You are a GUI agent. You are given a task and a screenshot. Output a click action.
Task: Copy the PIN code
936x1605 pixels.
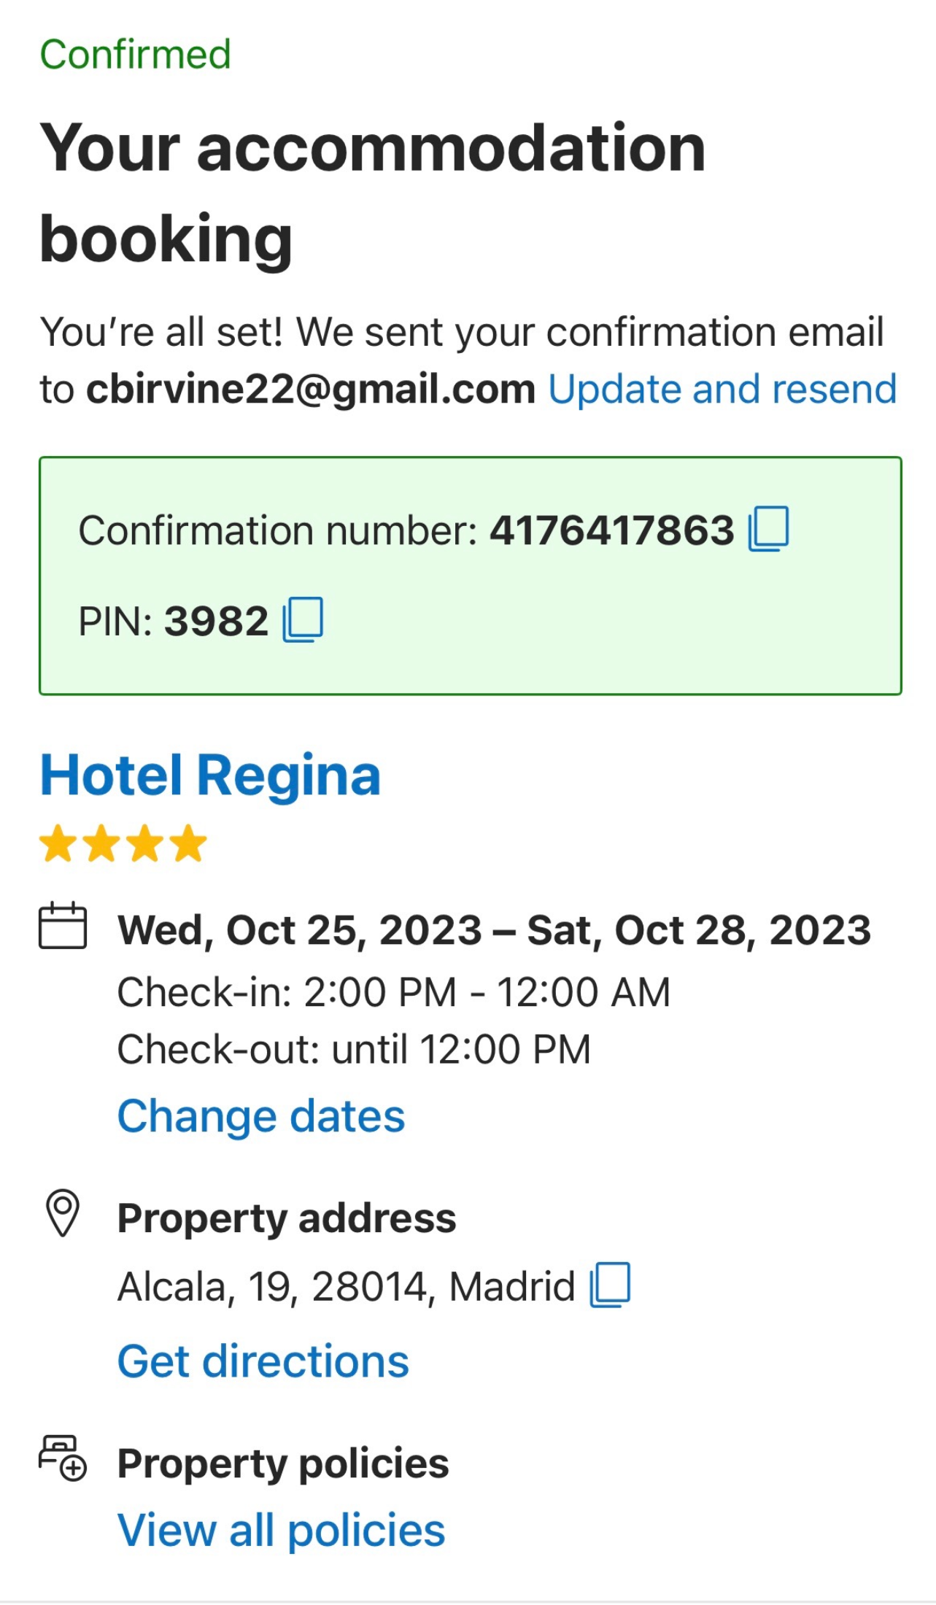[x=303, y=620]
